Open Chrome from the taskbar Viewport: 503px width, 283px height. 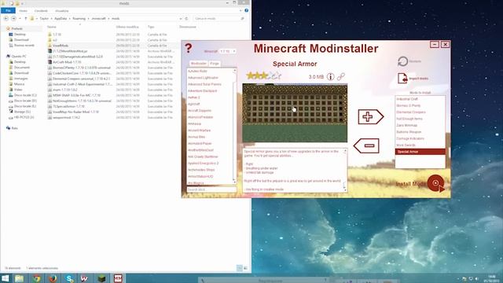tap(36, 278)
